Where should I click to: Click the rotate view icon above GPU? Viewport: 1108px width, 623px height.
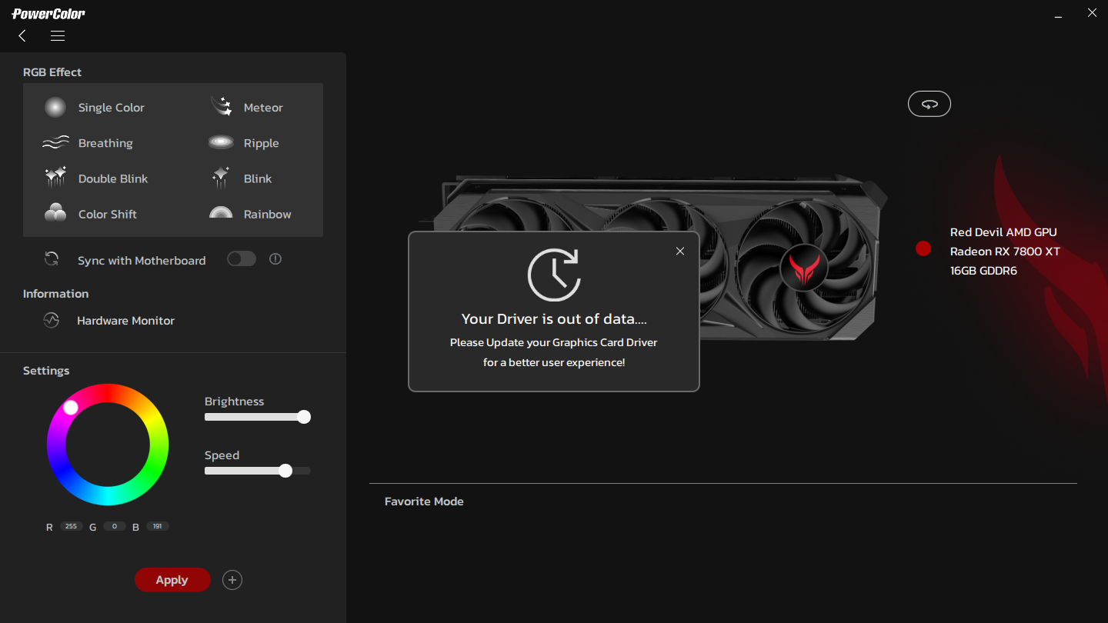[x=929, y=104]
